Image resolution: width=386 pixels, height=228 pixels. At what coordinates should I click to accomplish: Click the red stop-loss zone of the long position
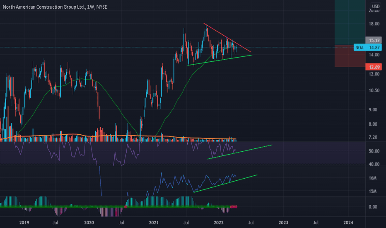[350, 56]
